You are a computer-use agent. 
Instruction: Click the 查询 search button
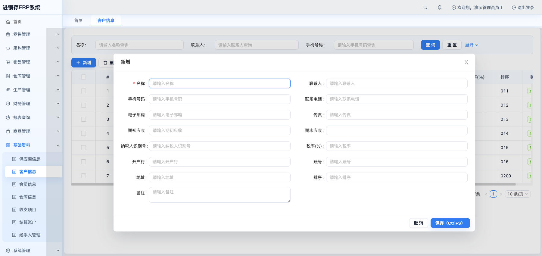pos(431,45)
